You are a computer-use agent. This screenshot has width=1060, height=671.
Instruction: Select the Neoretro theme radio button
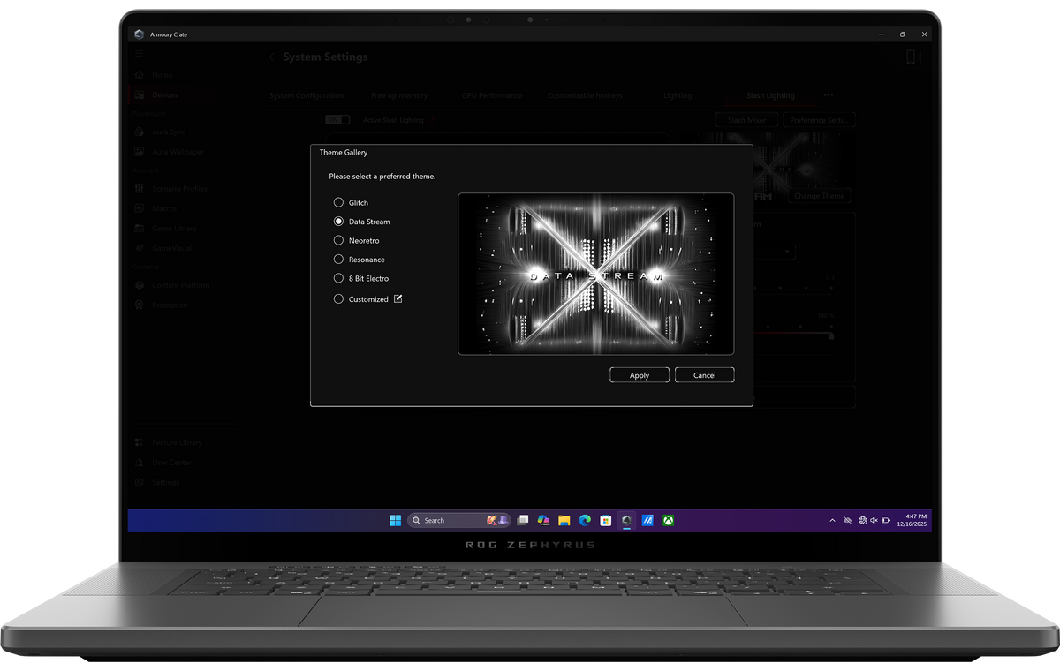338,240
